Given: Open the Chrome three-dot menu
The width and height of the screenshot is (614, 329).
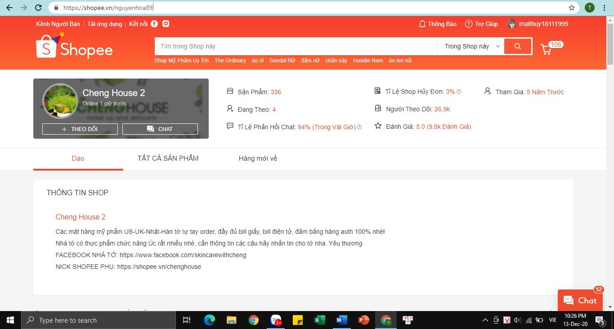Looking at the screenshot, I should click(x=604, y=8).
